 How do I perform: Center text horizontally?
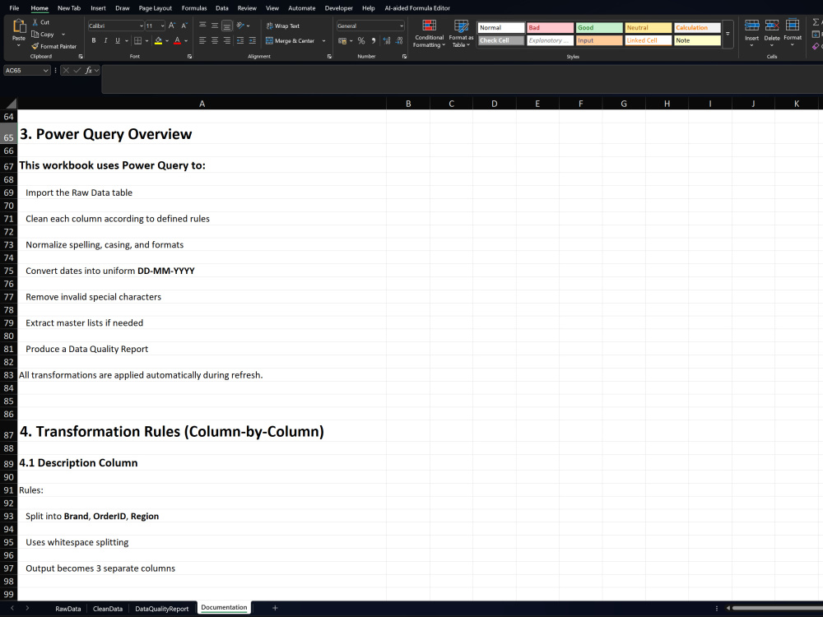click(215, 40)
